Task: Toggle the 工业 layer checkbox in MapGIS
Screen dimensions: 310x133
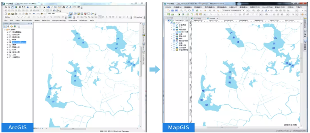Action: tap(174, 27)
